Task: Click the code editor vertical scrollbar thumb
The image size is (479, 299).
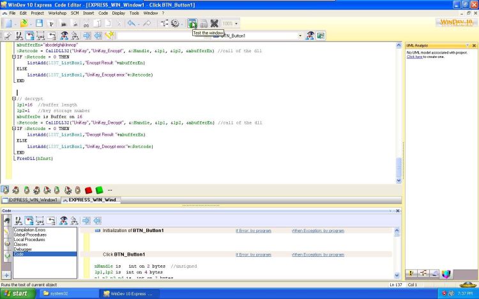Action: pos(399,167)
